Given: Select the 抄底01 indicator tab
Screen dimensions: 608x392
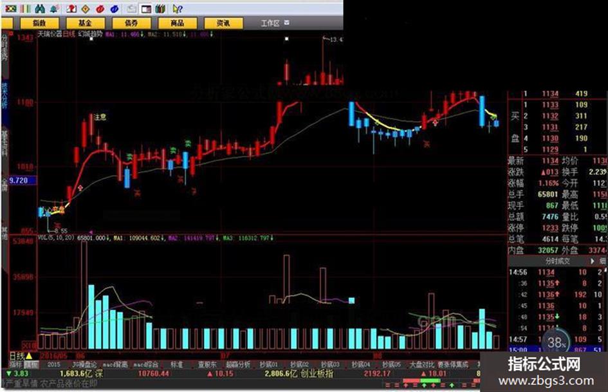Looking at the screenshot, I should point(269,365).
